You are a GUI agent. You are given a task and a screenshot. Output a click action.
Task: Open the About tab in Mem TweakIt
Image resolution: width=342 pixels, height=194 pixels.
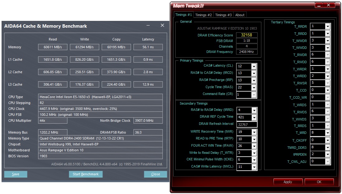click(240, 15)
